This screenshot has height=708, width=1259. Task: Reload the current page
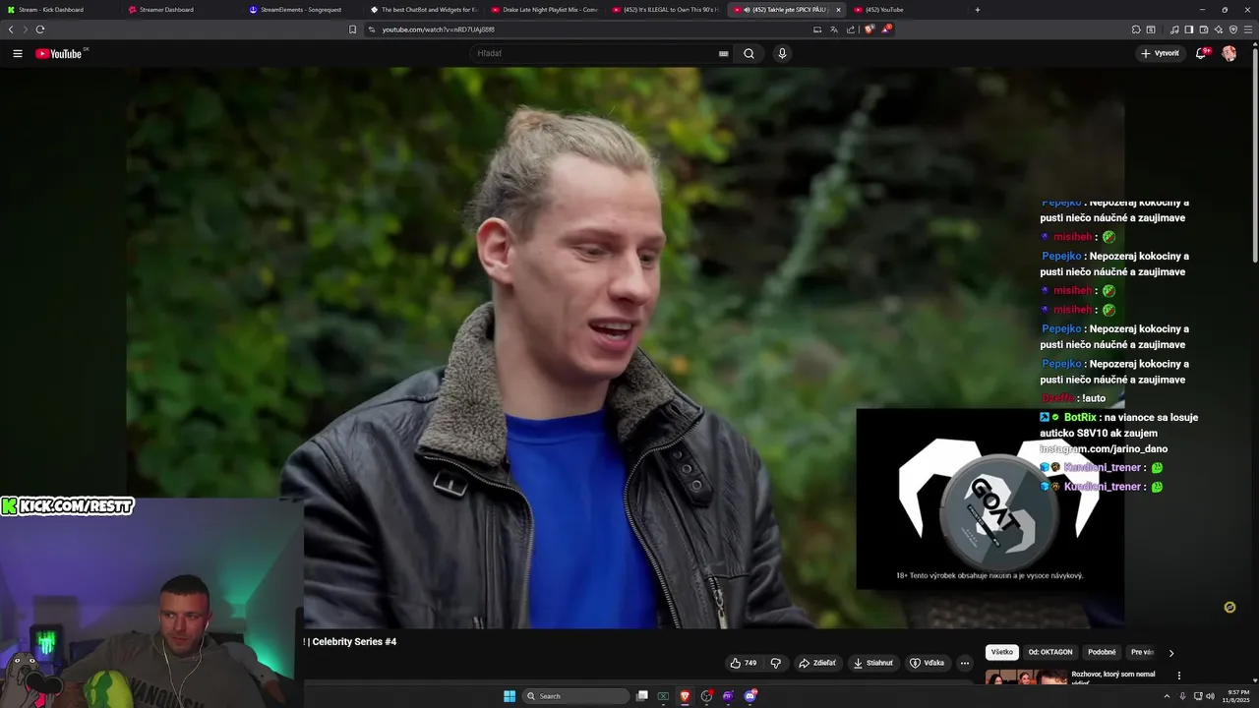pos(39,29)
